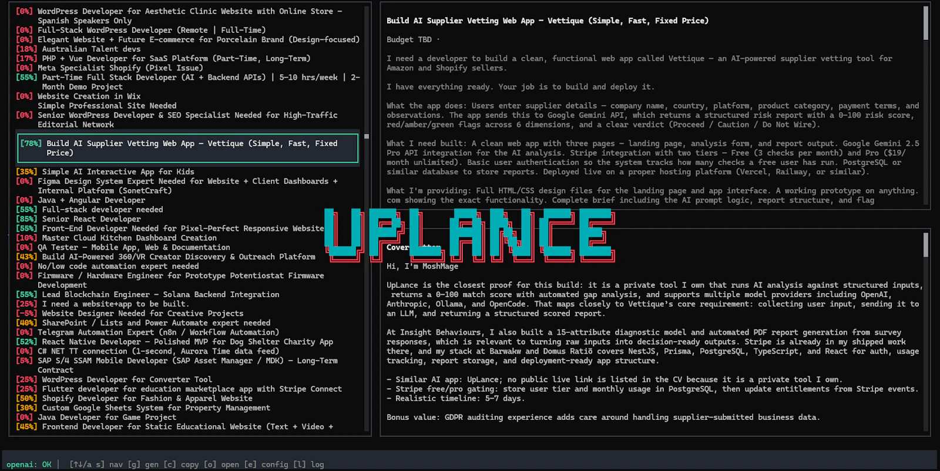
Task: Click the '[l] log' shortcut hint
Action: [x=308, y=465]
